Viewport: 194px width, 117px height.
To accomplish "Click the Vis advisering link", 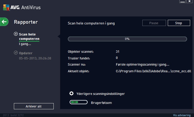I will pyautogui.click(x=182, y=115).
